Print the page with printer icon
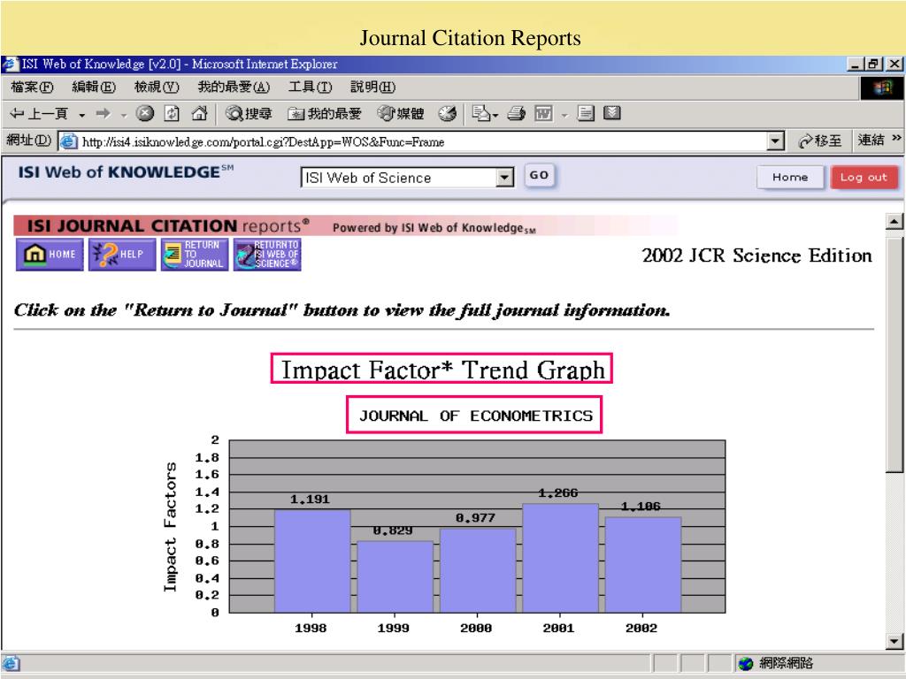The height and width of the screenshot is (679, 906). [x=516, y=113]
